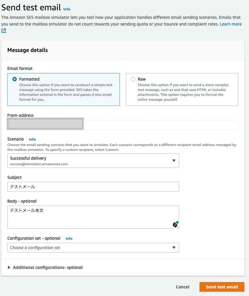Open the Info link next to Configuration set
249x296 pixels.
click(x=69, y=239)
